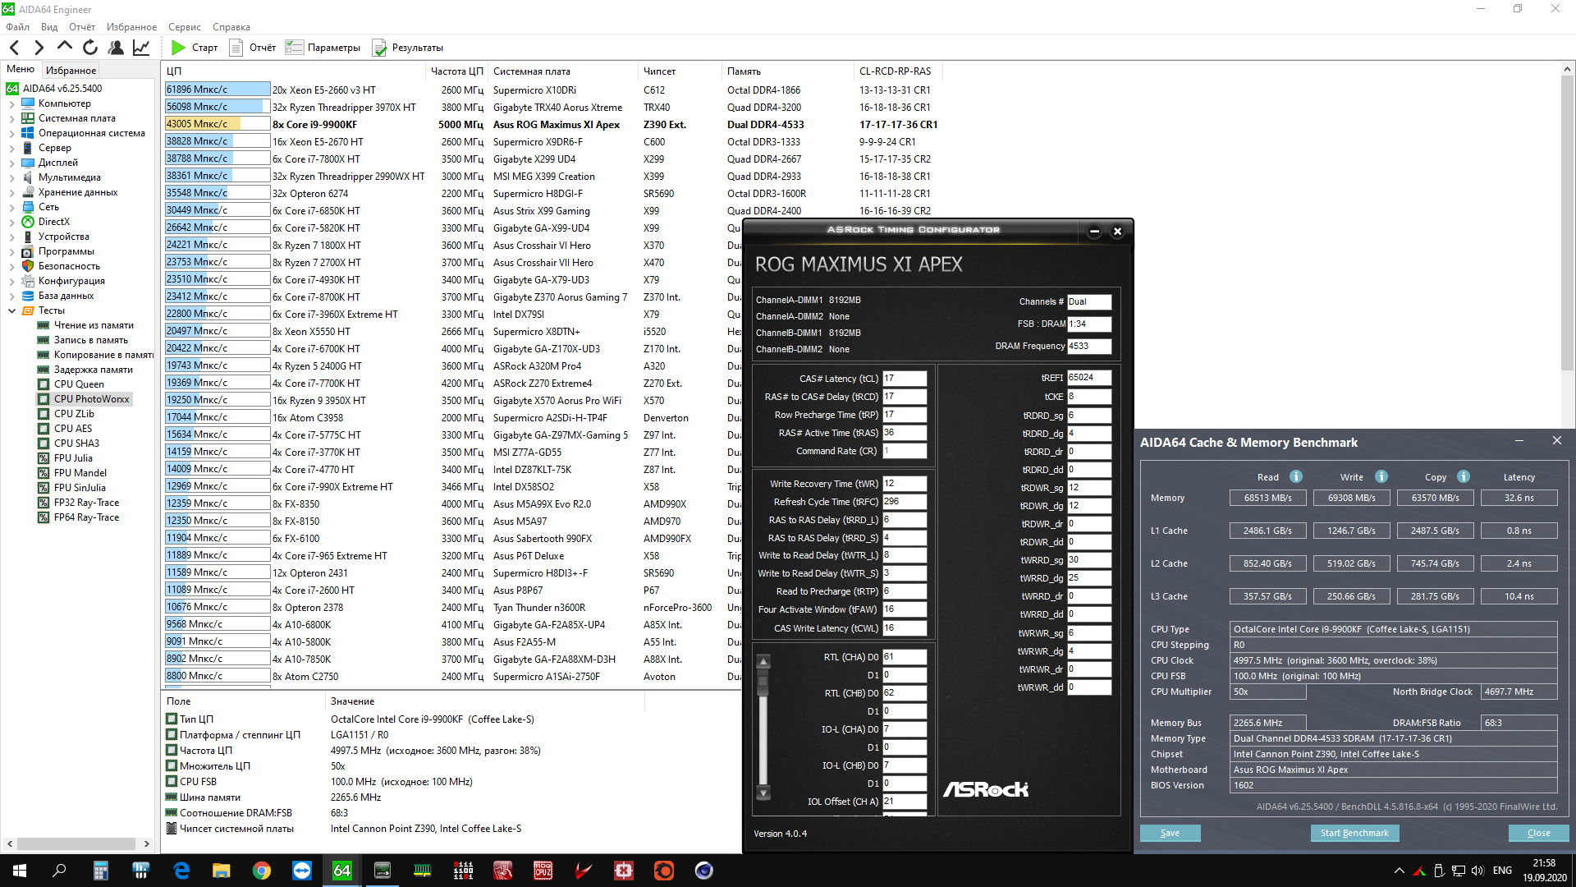Click the green Start benchmark arrow

coord(178,48)
